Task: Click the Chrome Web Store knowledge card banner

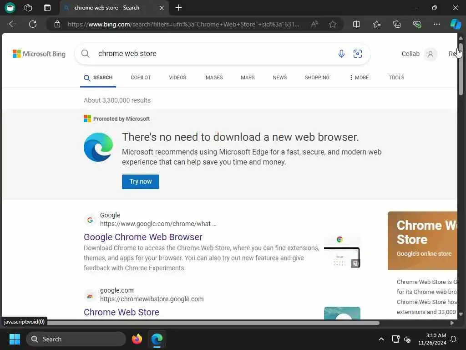Action: (x=422, y=241)
